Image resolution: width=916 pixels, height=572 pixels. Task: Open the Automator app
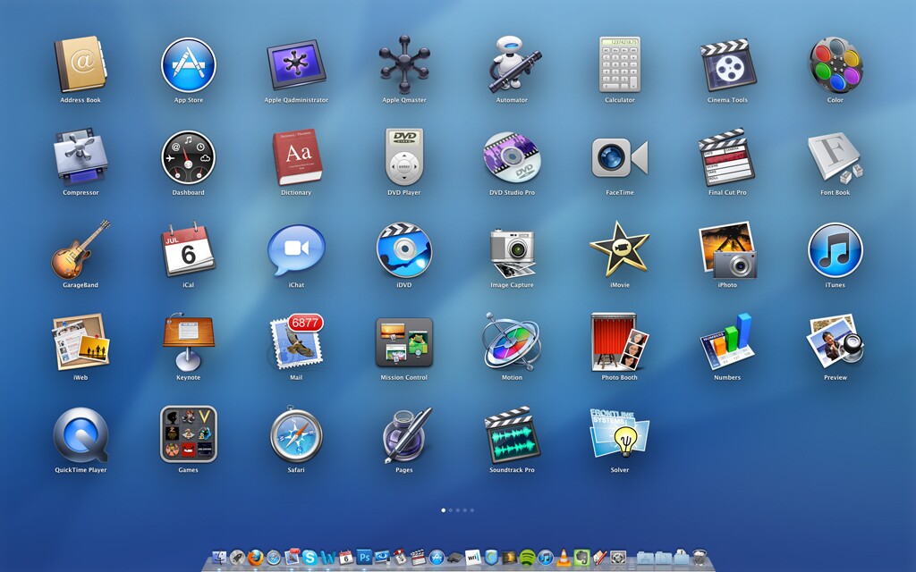click(512, 64)
